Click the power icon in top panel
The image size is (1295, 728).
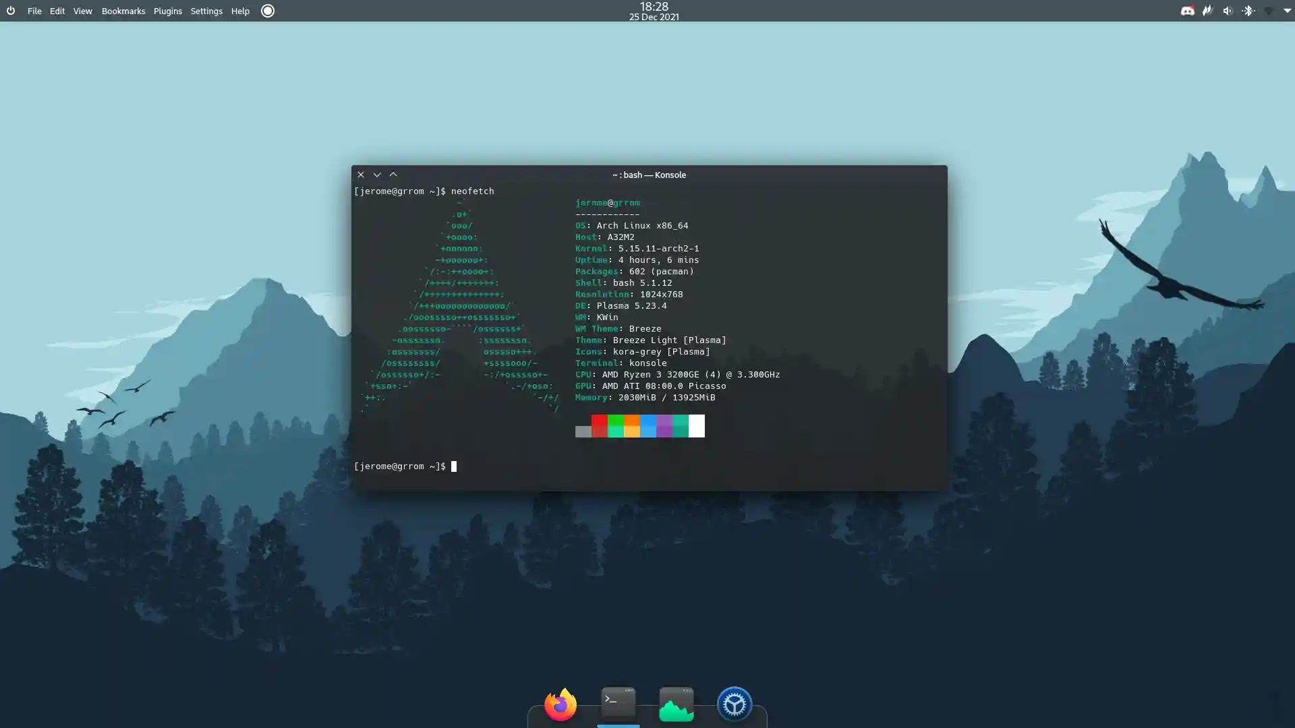pyautogui.click(x=11, y=11)
